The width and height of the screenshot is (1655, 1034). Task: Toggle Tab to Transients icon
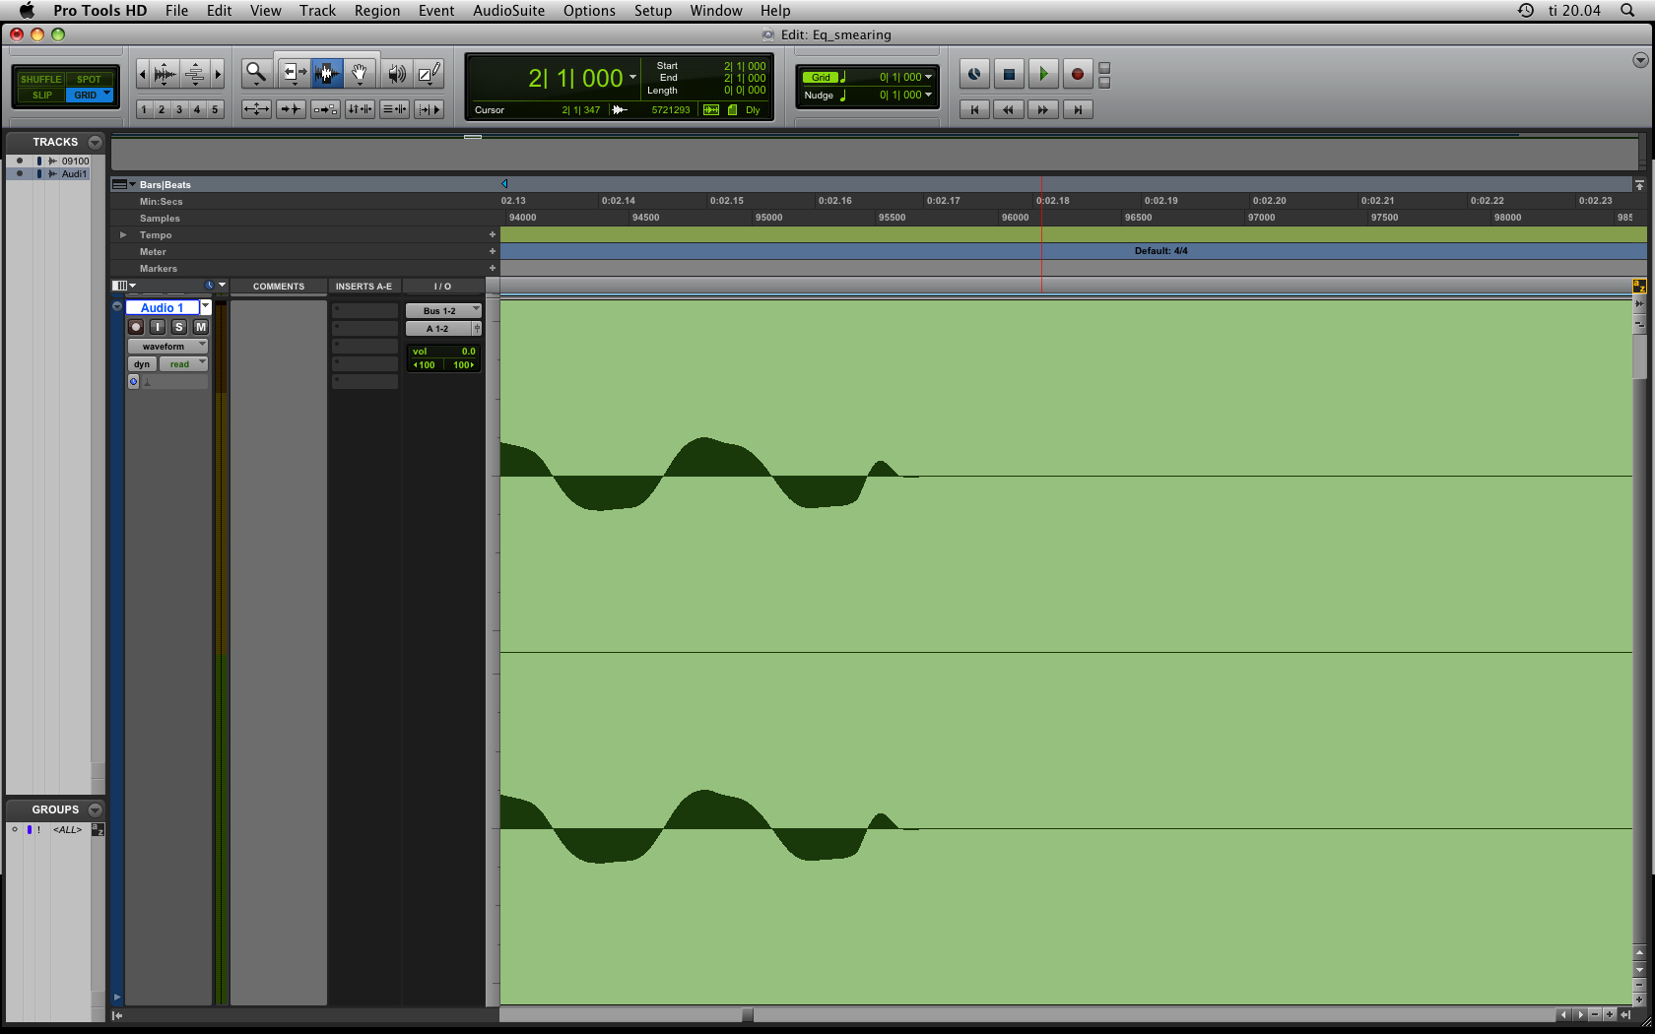click(291, 109)
